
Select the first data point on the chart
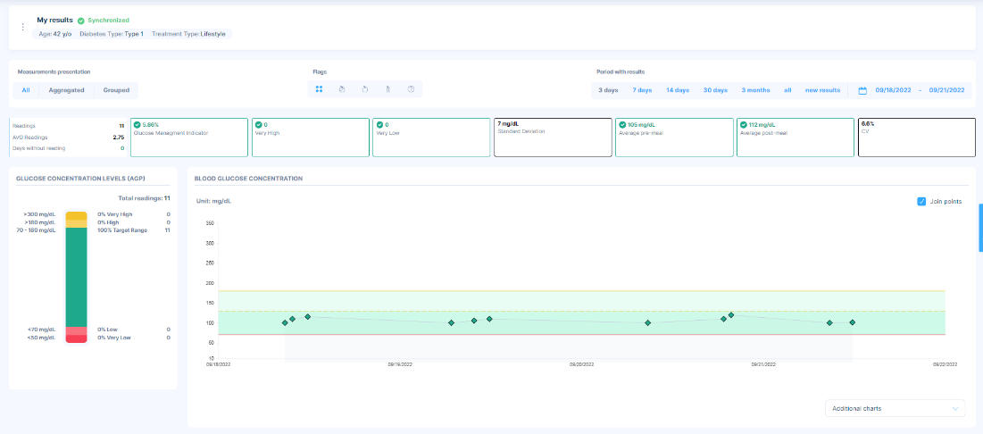(285, 323)
